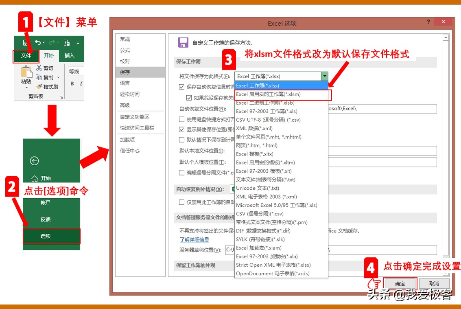
Task: Open the 复制 dropdown arrow
Action: 59,77
